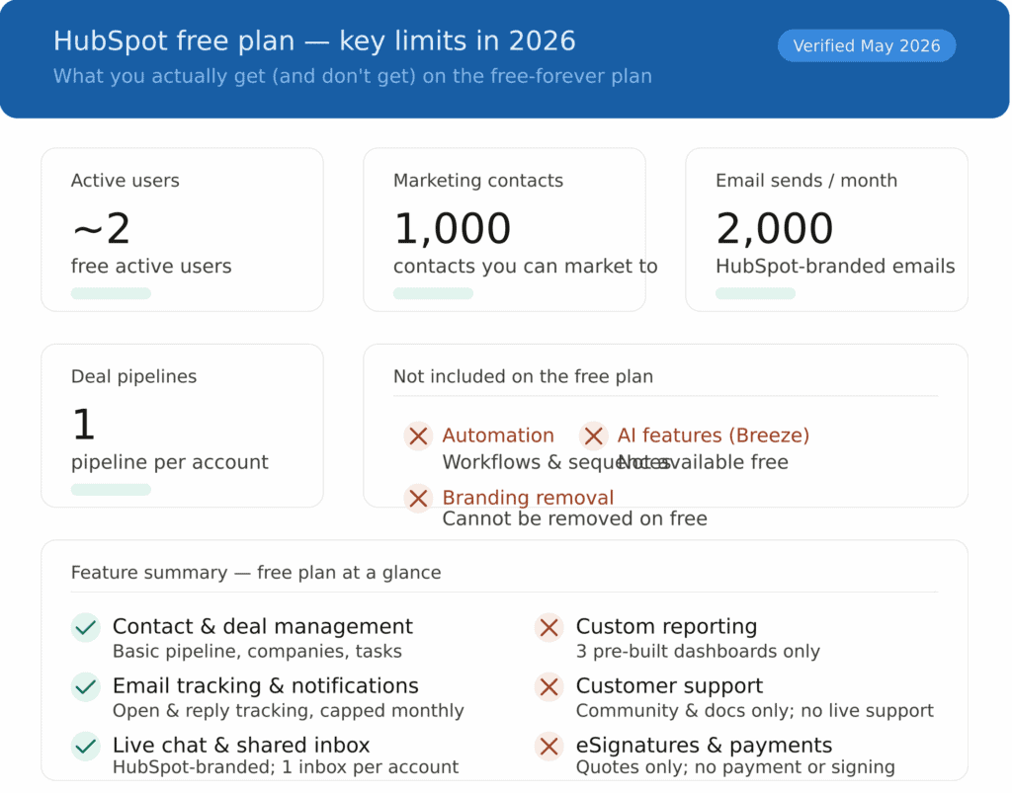The height and width of the screenshot is (793, 1012).
Task: Click the Customer support title
Action: [669, 686]
